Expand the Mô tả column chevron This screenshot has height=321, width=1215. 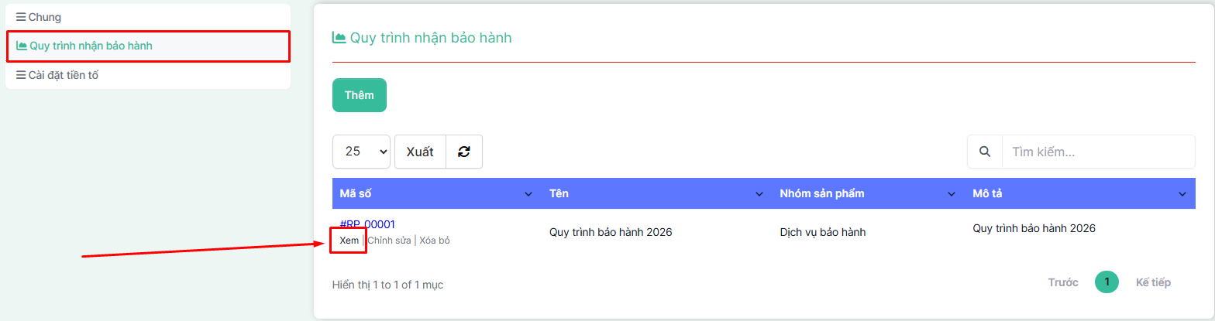1182,193
